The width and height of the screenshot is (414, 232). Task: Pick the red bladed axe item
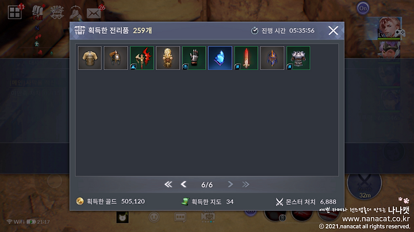pos(142,58)
